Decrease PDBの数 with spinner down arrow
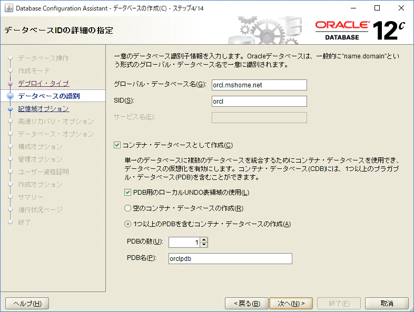Screen dimensions: 414x312 [204, 245]
